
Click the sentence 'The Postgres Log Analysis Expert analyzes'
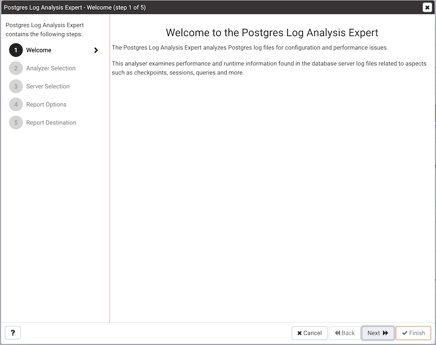pos(250,47)
